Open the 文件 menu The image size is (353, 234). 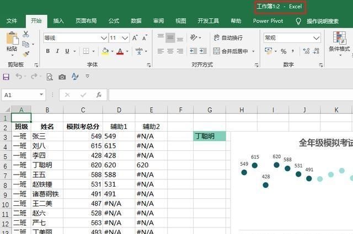[x=12, y=21]
